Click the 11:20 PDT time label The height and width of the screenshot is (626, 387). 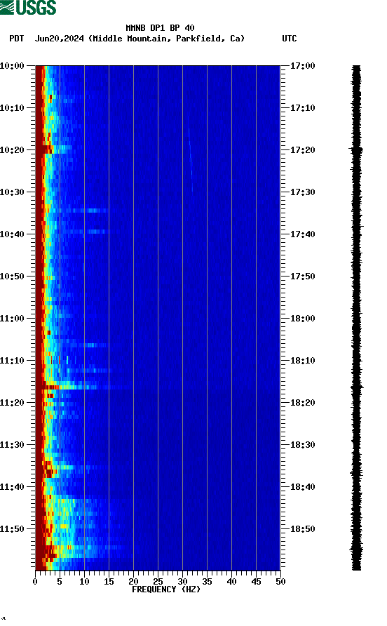12,403
